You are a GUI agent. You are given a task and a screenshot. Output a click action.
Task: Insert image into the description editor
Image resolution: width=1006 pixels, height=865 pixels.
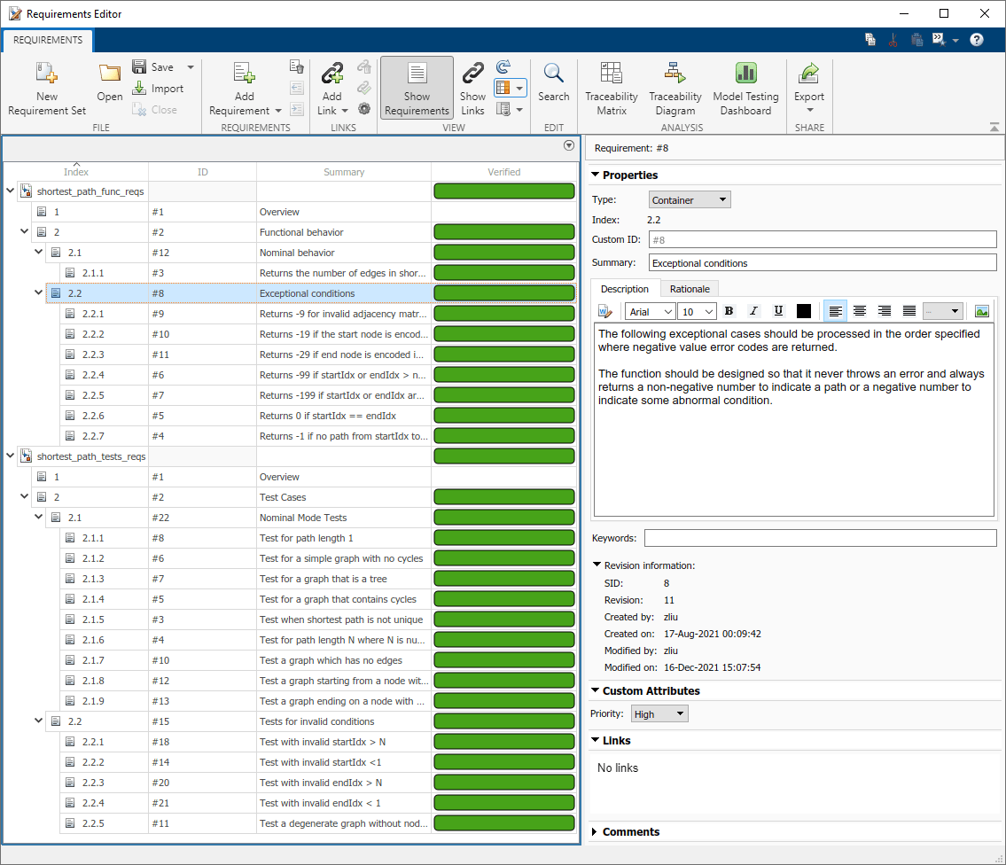(981, 311)
